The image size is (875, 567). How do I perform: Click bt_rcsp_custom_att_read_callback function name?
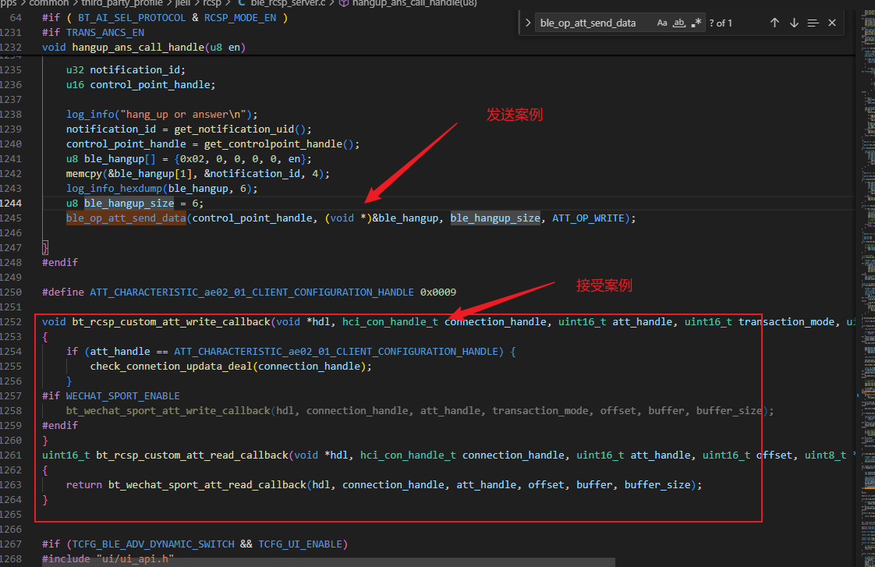coord(193,455)
